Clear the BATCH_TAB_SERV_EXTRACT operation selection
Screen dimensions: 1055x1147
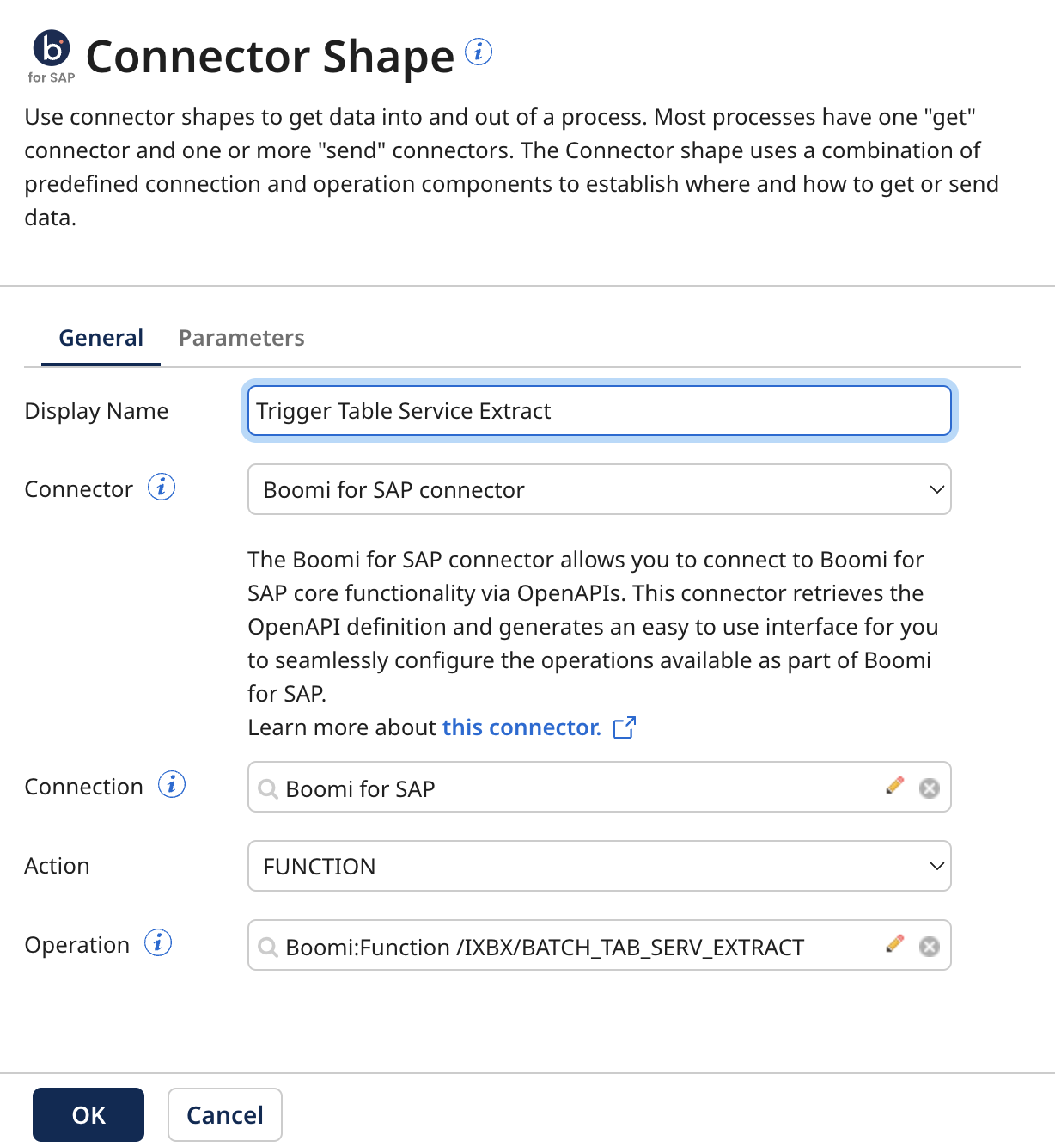929,946
